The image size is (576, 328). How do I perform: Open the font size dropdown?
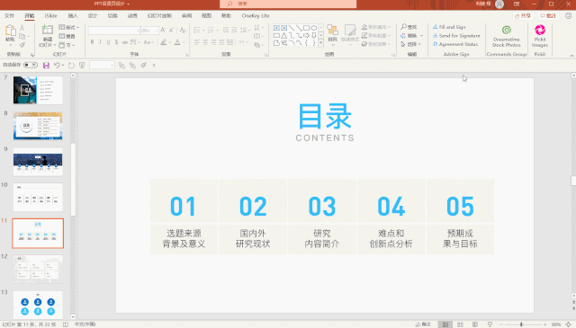click(157, 31)
